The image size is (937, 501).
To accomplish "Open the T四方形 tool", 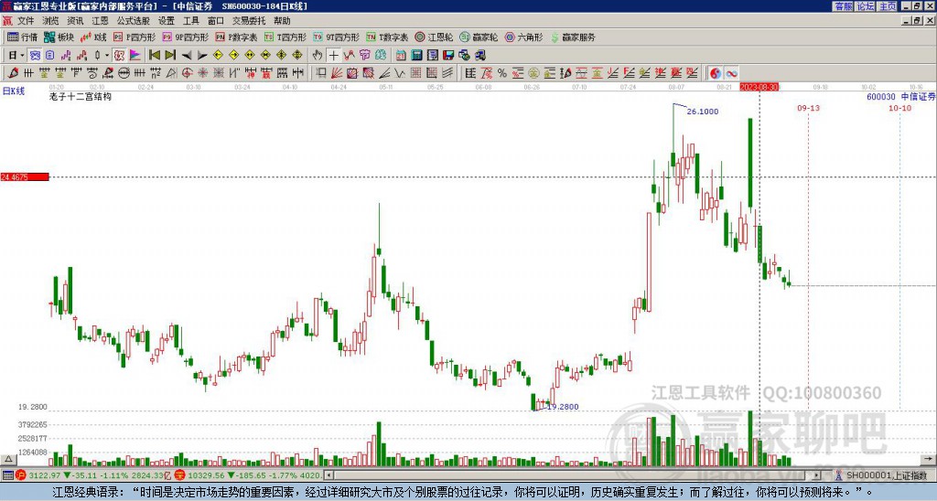I will 285,37.
